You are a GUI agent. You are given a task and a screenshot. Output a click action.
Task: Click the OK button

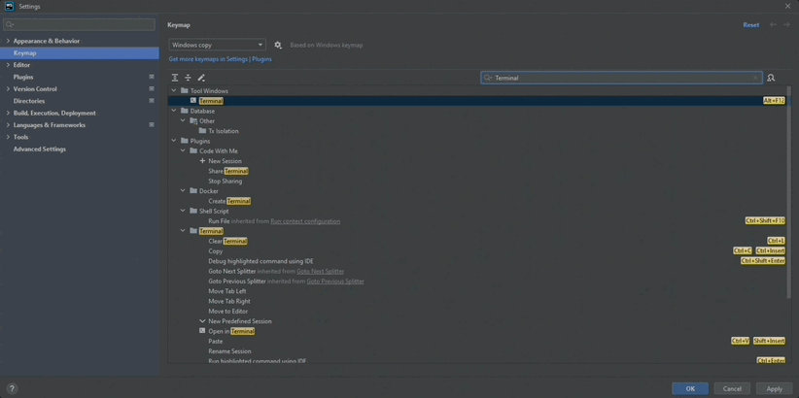[690, 388]
